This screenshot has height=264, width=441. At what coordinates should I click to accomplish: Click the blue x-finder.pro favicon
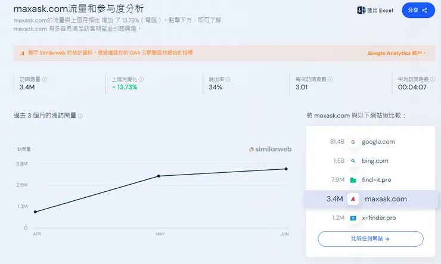353,218
